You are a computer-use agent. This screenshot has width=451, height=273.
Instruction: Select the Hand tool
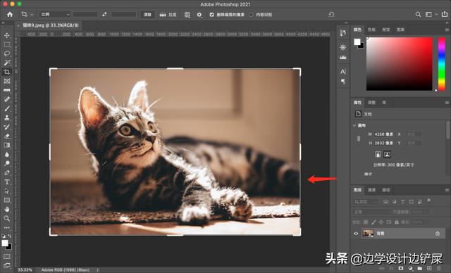pyautogui.click(x=7, y=209)
